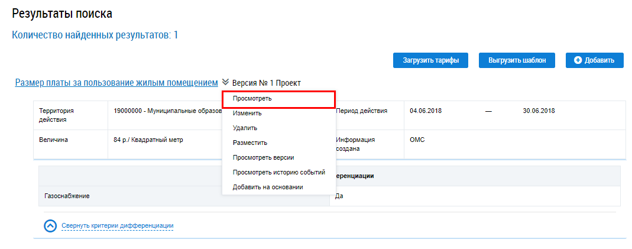Screen dimensions: 632x249
Task: Open the double-chevron actions menu beside the tariff link
Action: pyautogui.click(x=225, y=83)
